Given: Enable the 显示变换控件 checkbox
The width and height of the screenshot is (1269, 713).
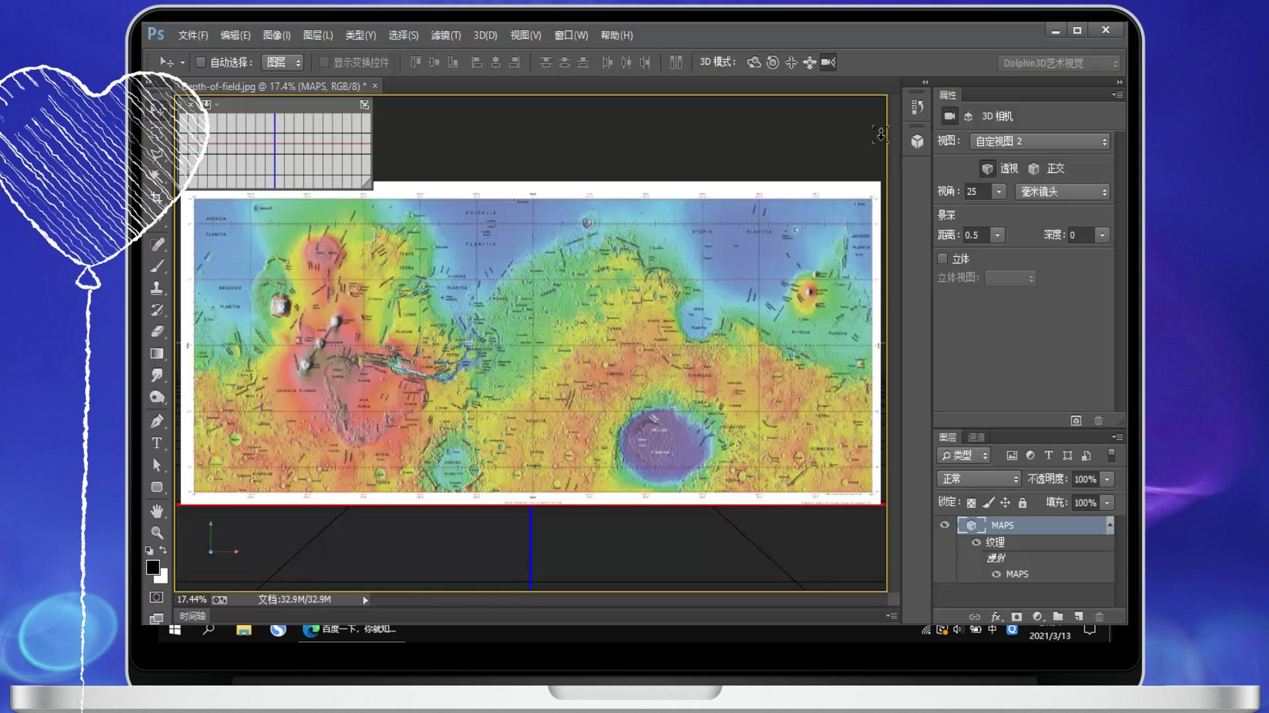Looking at the screenshot, I should (324, 62).
